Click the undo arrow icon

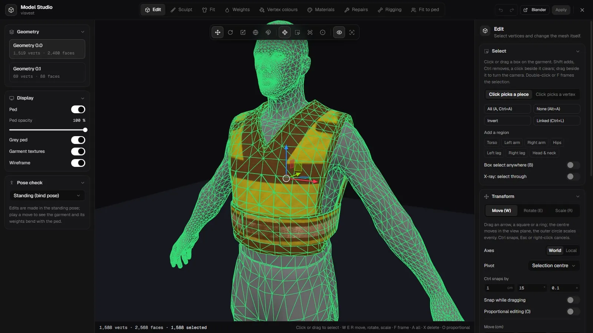501,10
